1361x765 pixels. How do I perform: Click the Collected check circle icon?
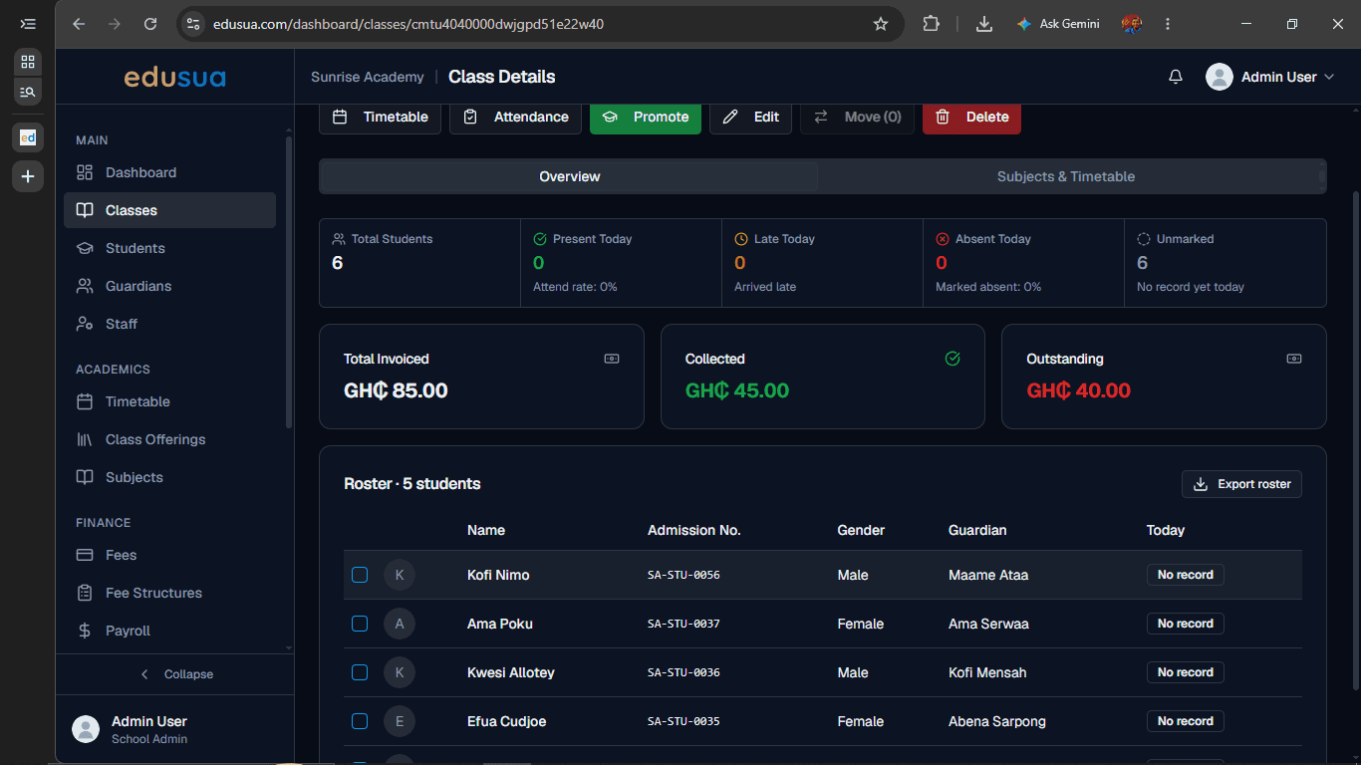point(953,359)
